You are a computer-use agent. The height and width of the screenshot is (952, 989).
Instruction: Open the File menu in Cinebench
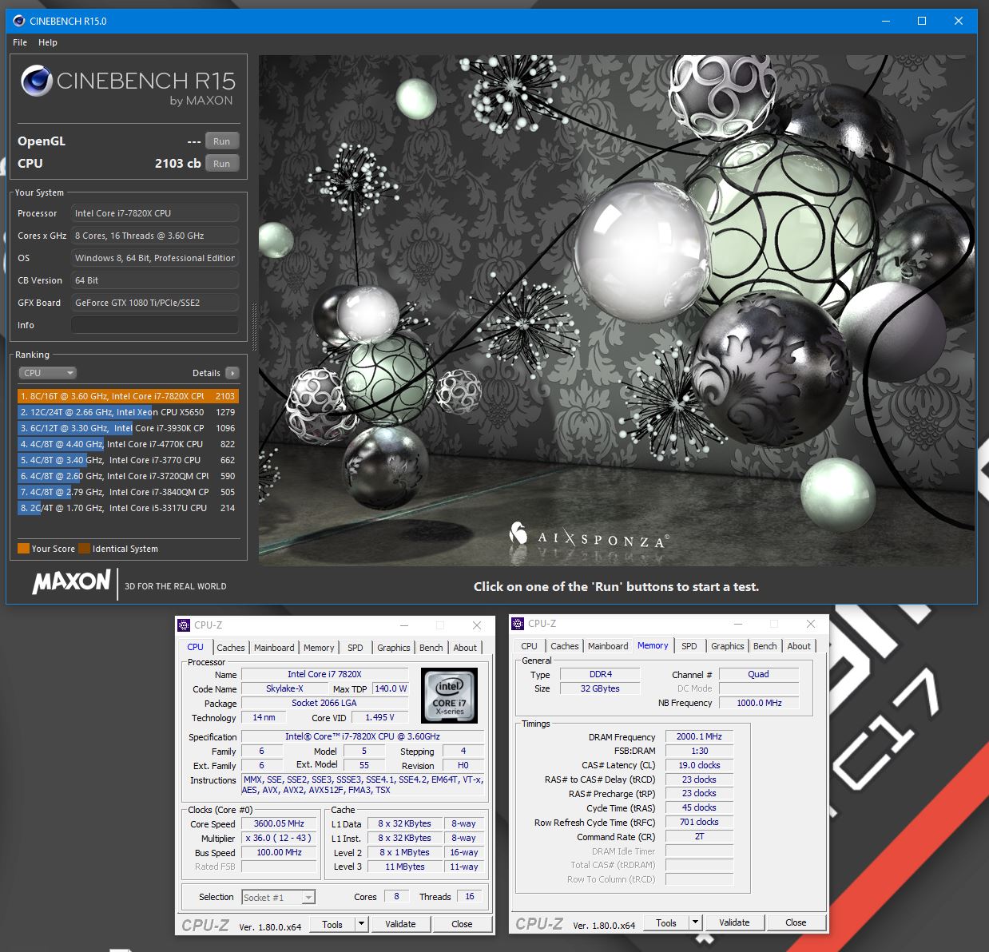(x=20, y=42)
